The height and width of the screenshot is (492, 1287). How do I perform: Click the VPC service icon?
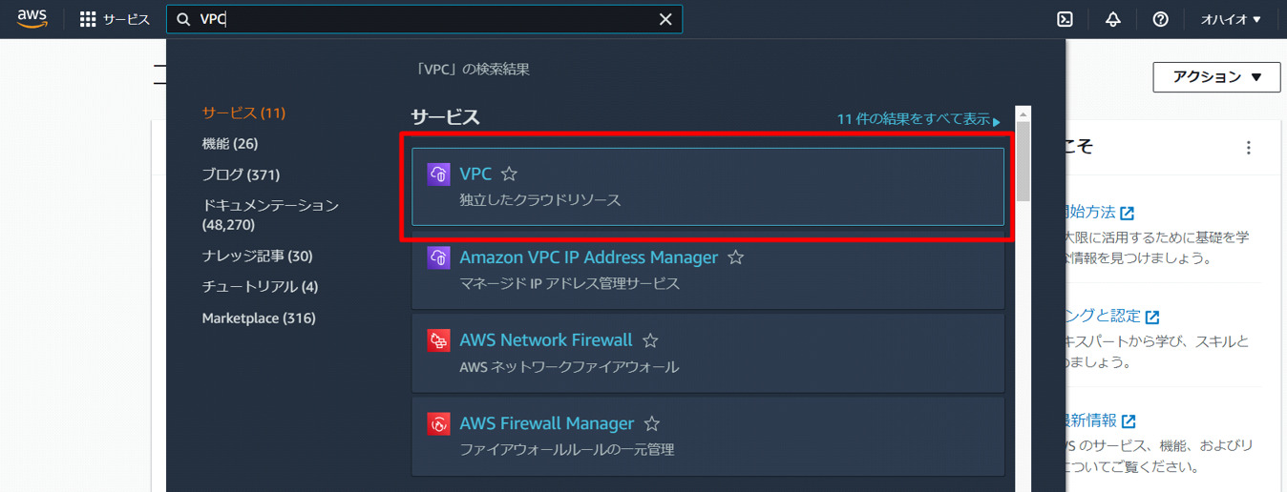coord(438,174)
